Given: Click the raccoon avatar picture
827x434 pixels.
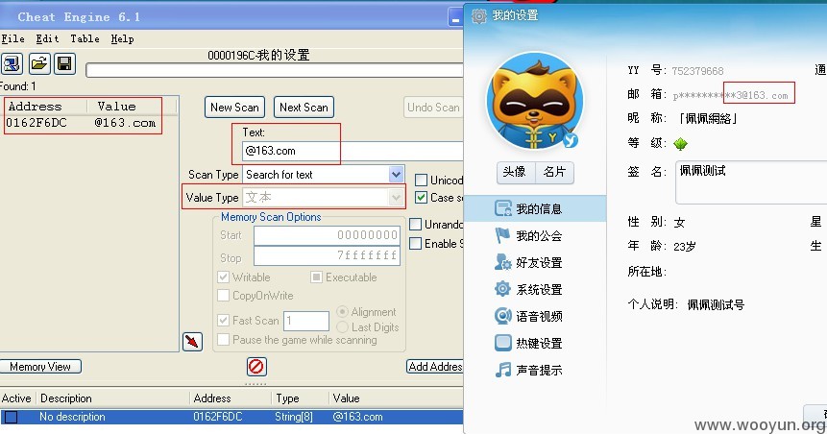Looking at the screenshot, I should click(x=535, y=102).
